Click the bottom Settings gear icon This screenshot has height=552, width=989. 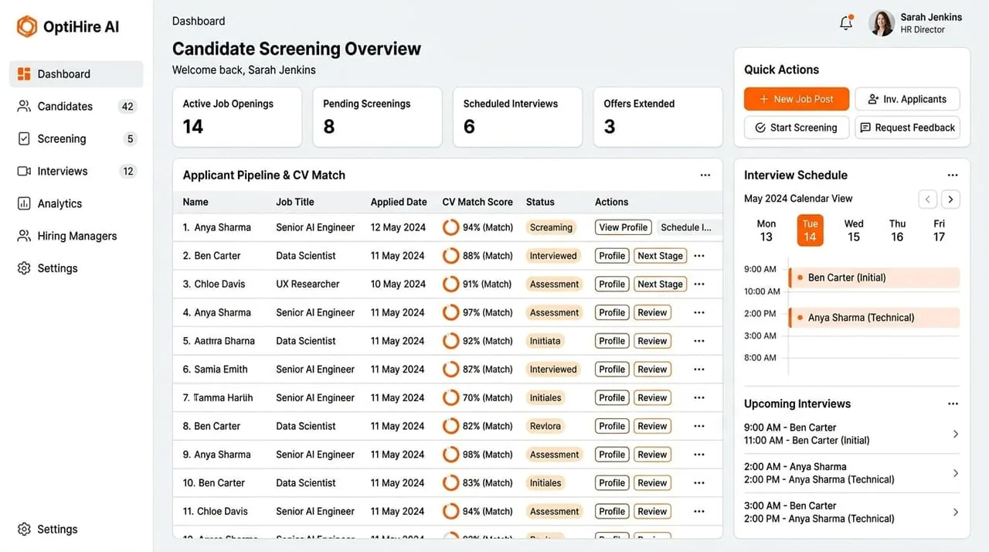(24, 530)
